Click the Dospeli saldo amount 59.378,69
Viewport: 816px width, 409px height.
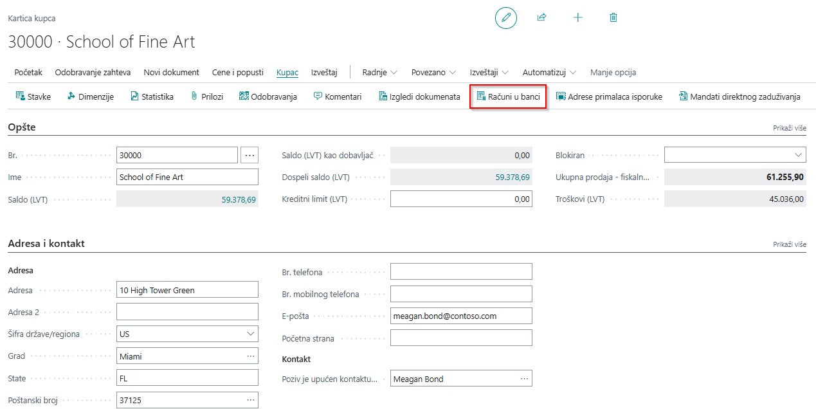tap(512, 177)
